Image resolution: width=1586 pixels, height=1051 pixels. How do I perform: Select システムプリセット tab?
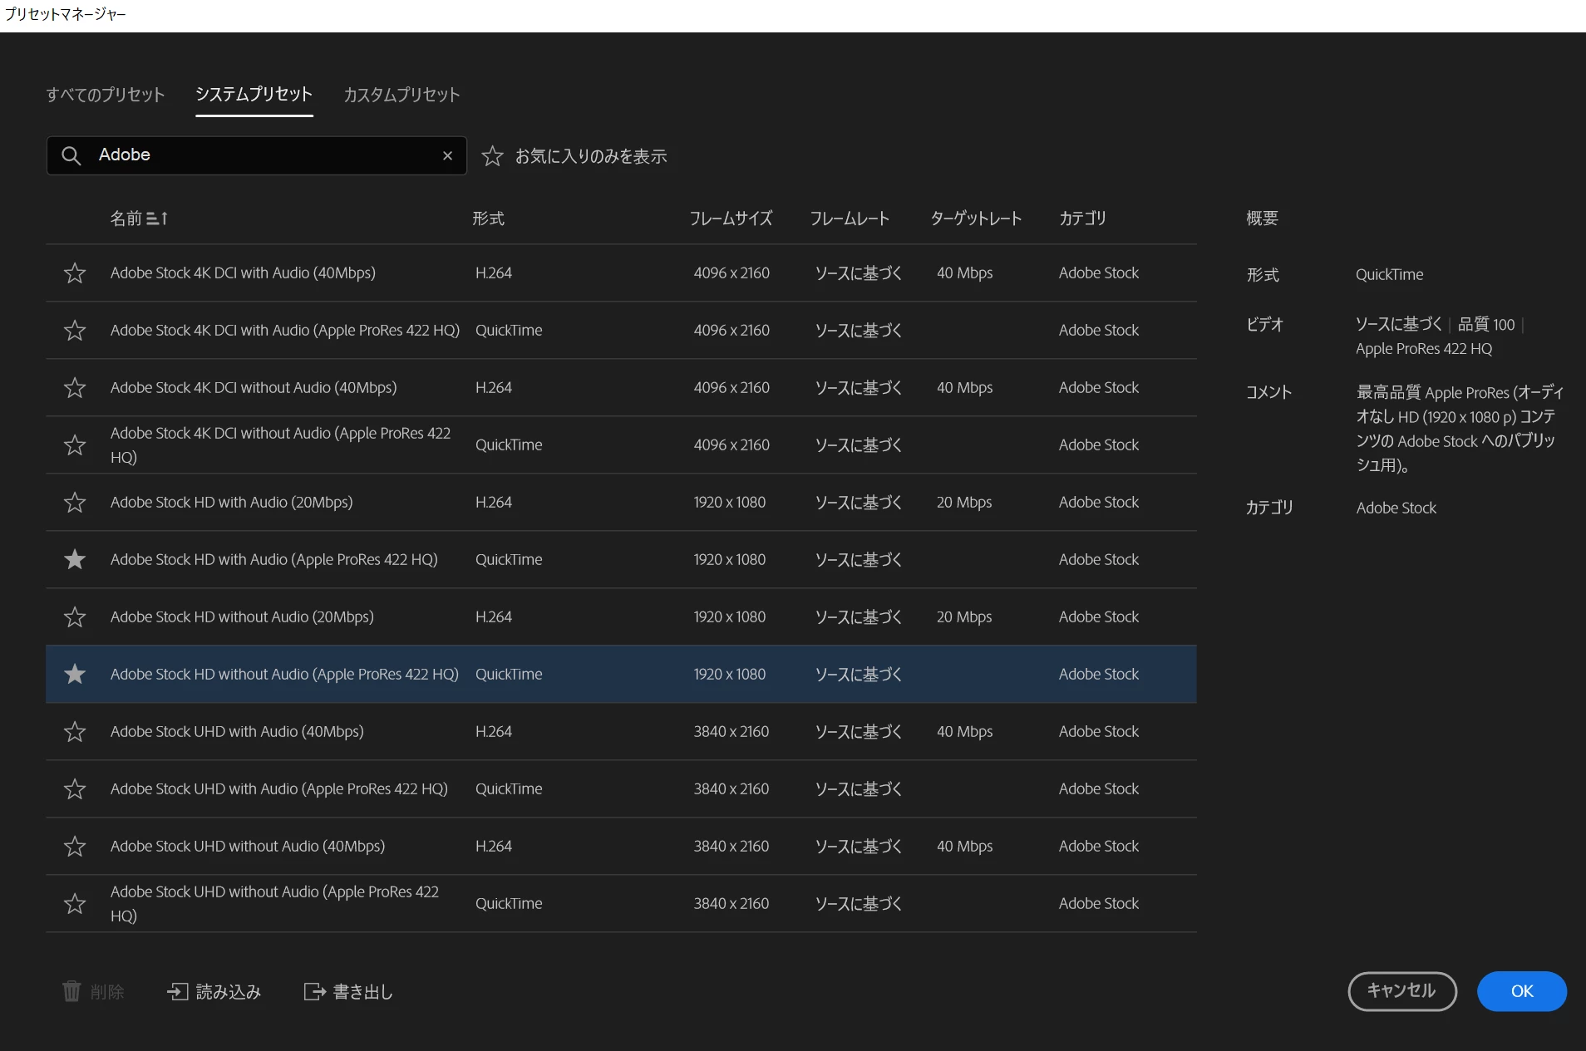(254, 95)
